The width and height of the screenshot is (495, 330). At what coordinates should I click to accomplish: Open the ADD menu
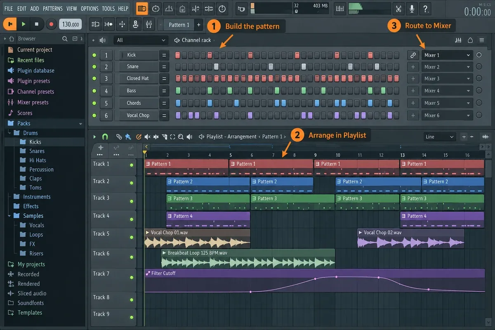(x=35, y=9)
